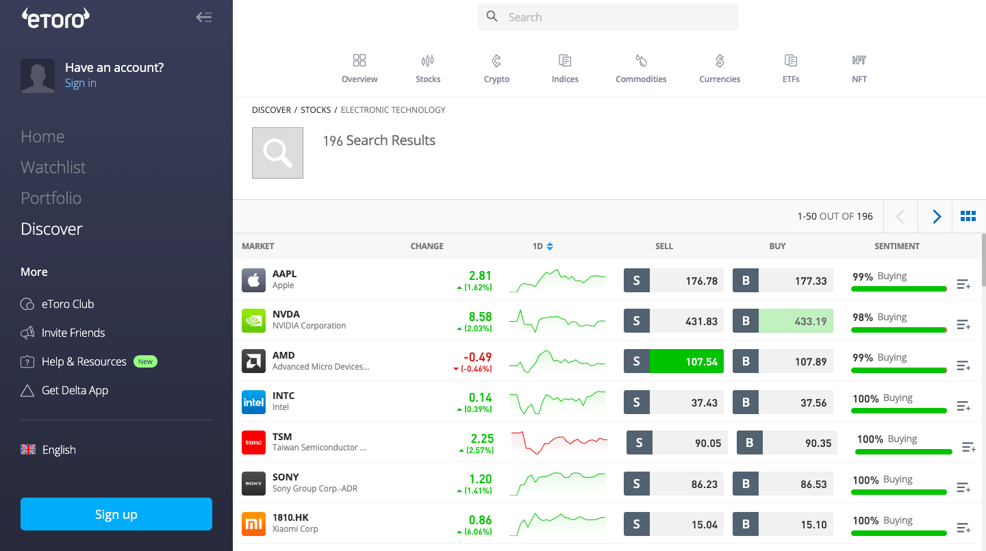Sort by the SENTIMENT column header

tap(897, 246)
